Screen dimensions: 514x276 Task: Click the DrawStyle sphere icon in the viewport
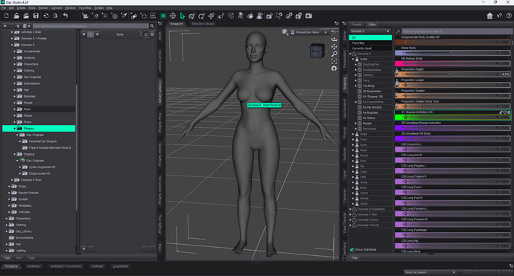coord(285,32)
